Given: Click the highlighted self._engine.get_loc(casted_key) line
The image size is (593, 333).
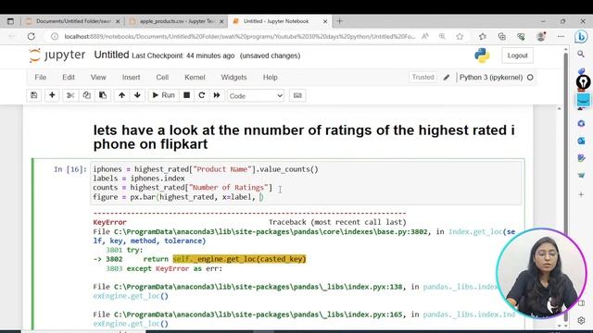Looking at the screenshot, I should (239, 259).
